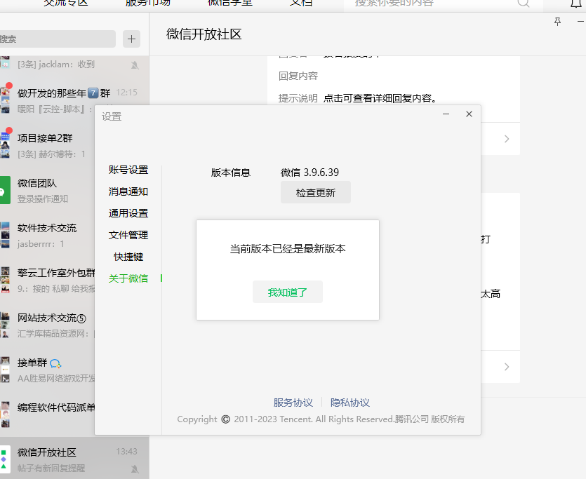
Task: Click into the chat search field
Action: tap(58, 39)
